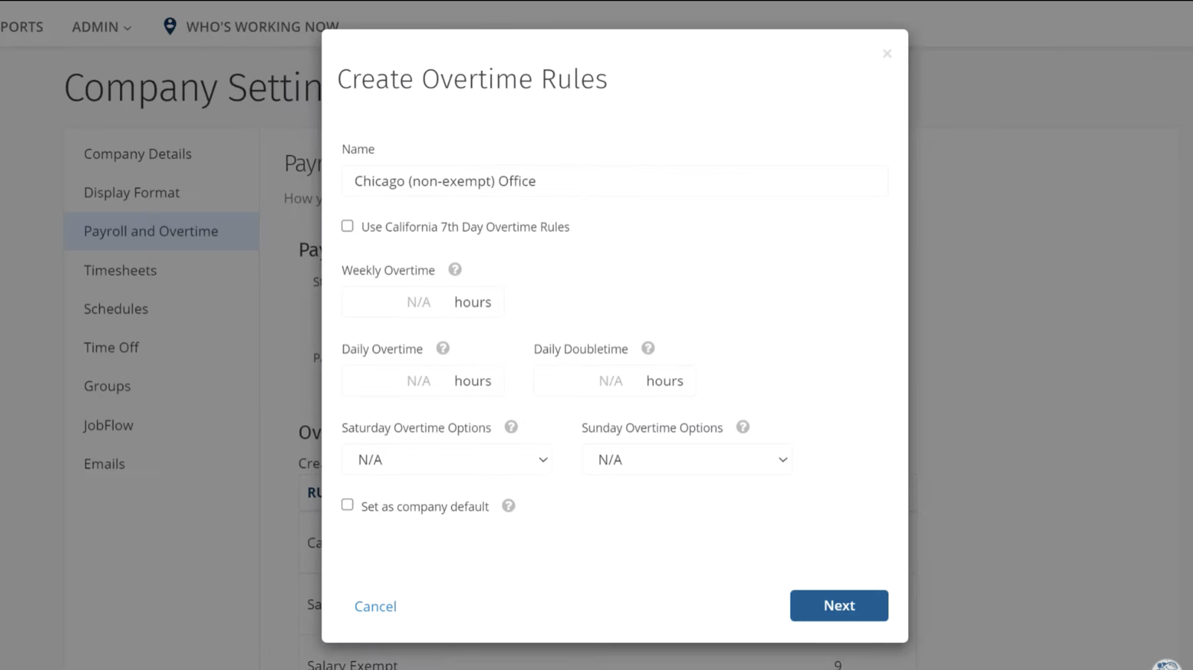Click the 'Create Overtime Rules' dialog title

(x=472, y=79)
